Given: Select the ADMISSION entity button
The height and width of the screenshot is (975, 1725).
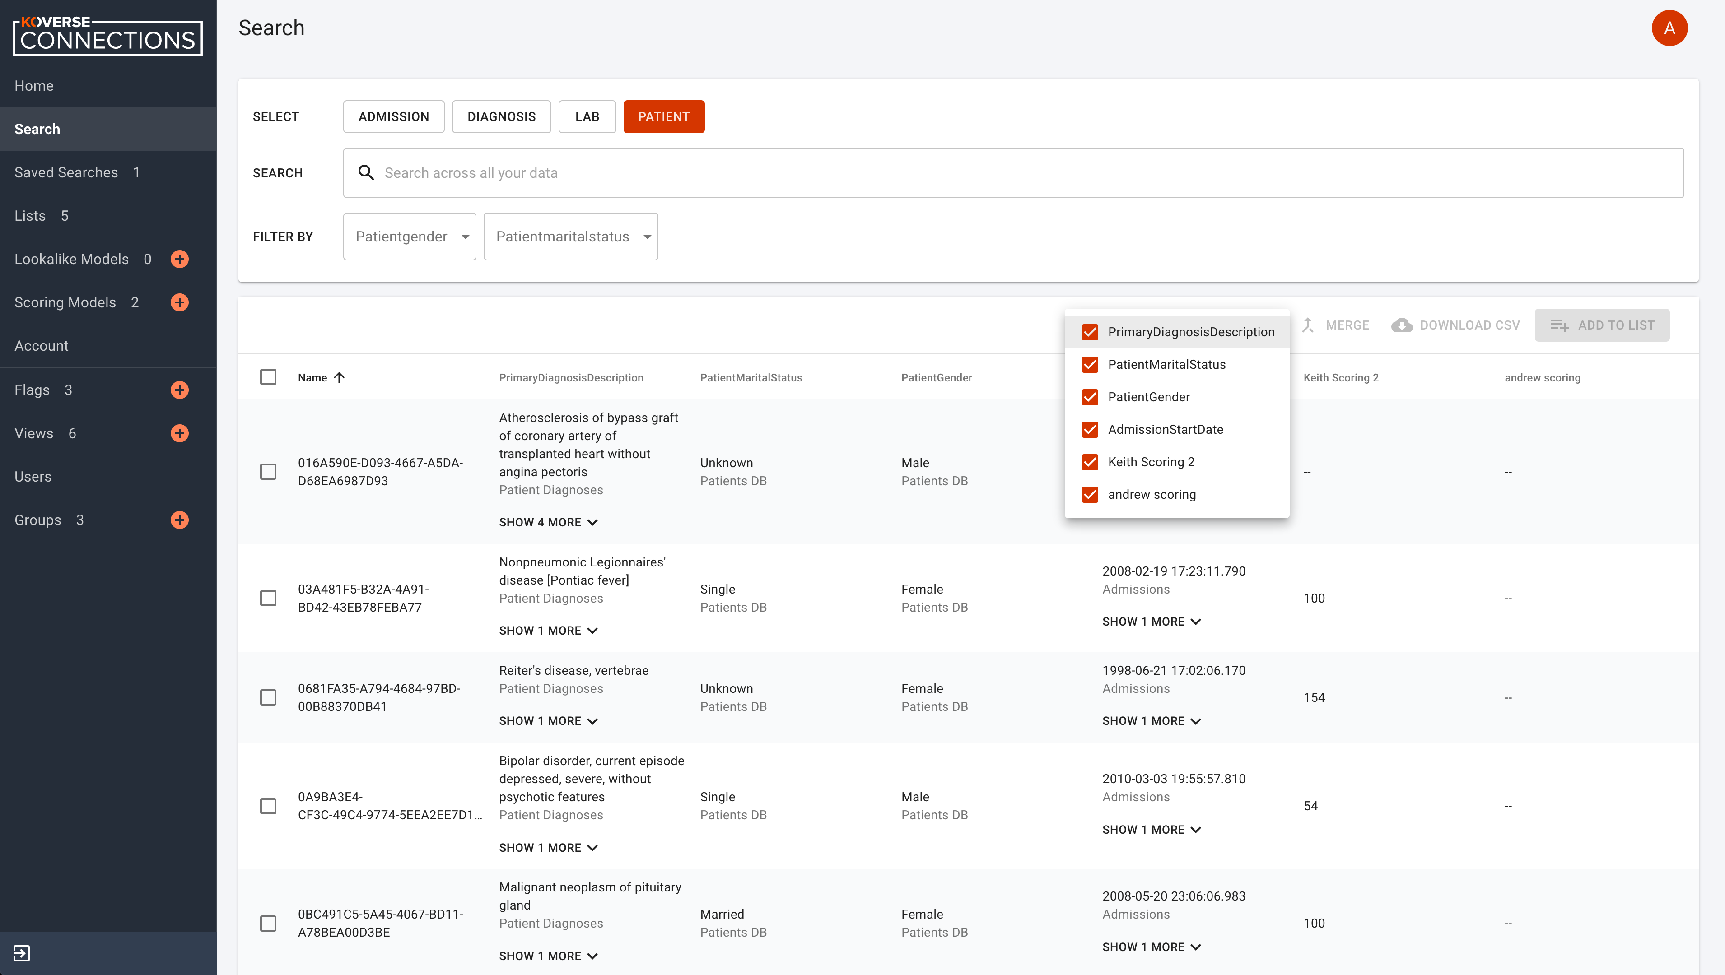Looking at the screenshot, I should tap(394, 116).
